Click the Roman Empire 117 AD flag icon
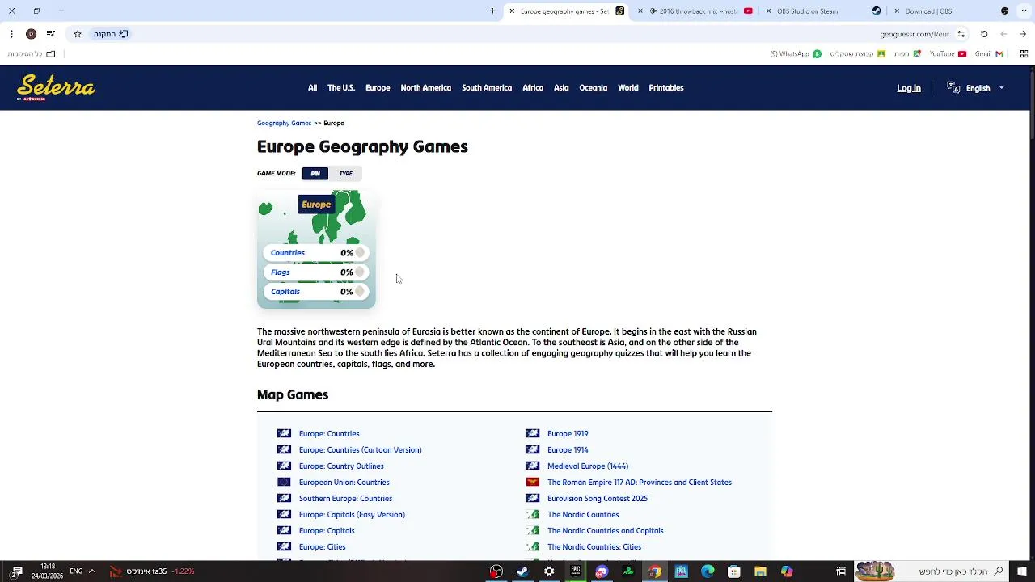 point(532,483)
